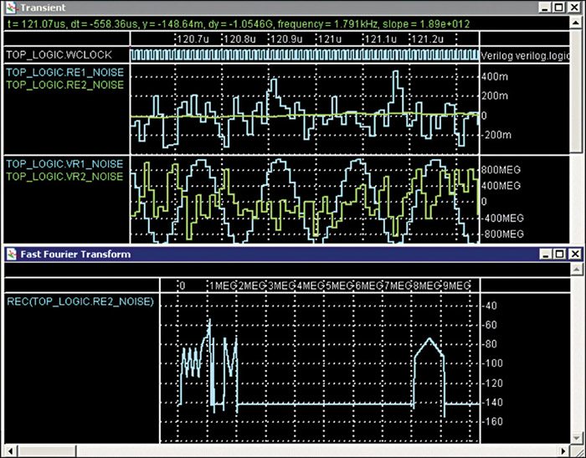The width and height of the screenshot is (586, 458).
Task: Select the TOP_LOGIC.RE1_NOISE signal label
Action: coord(64,73)
